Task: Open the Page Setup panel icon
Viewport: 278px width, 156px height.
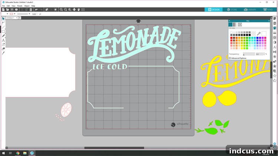Action: point(275,18)
